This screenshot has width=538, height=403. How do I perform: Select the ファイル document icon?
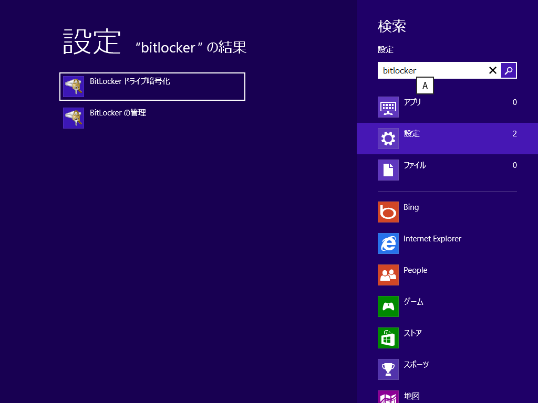point(388,170)
